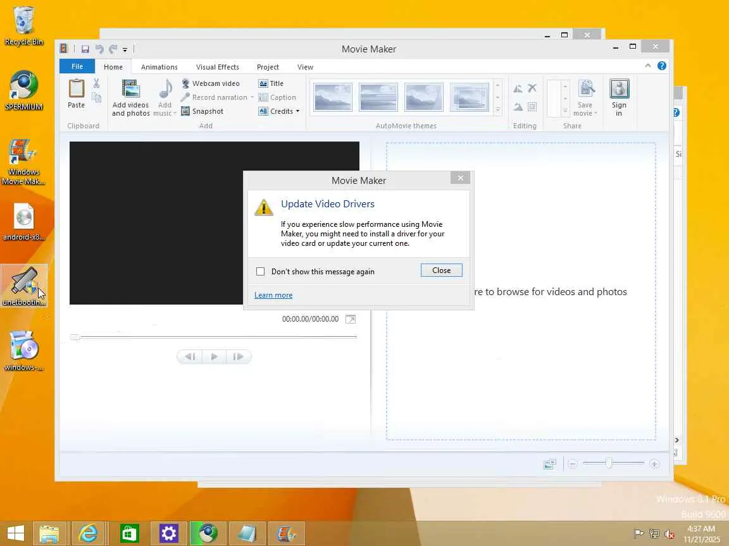Image resolution: width=729 pixels, height=546 pixels.
Task: Add a Title to the movie
Action: pyautogui.click(x=271, y=83)
